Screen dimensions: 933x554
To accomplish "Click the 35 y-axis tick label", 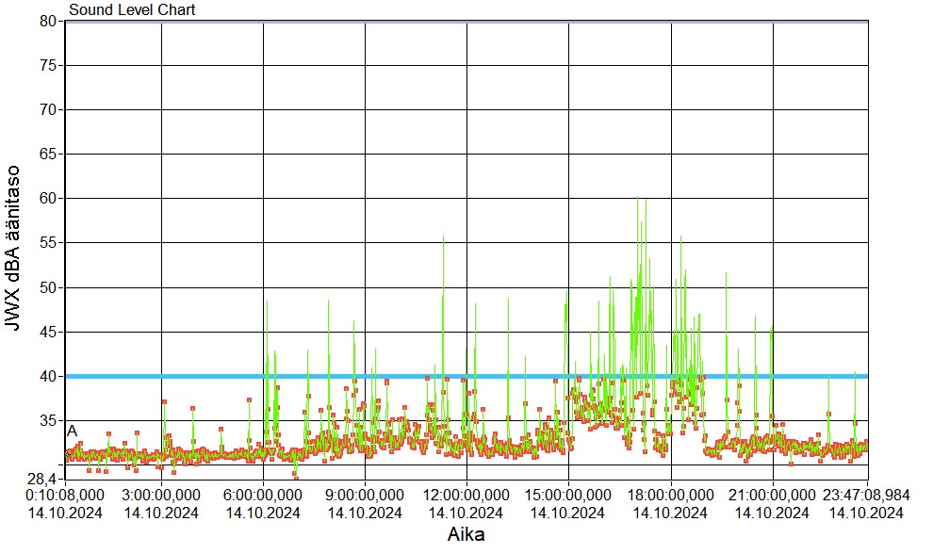I will pyautogui.click(x=48, y=421).
